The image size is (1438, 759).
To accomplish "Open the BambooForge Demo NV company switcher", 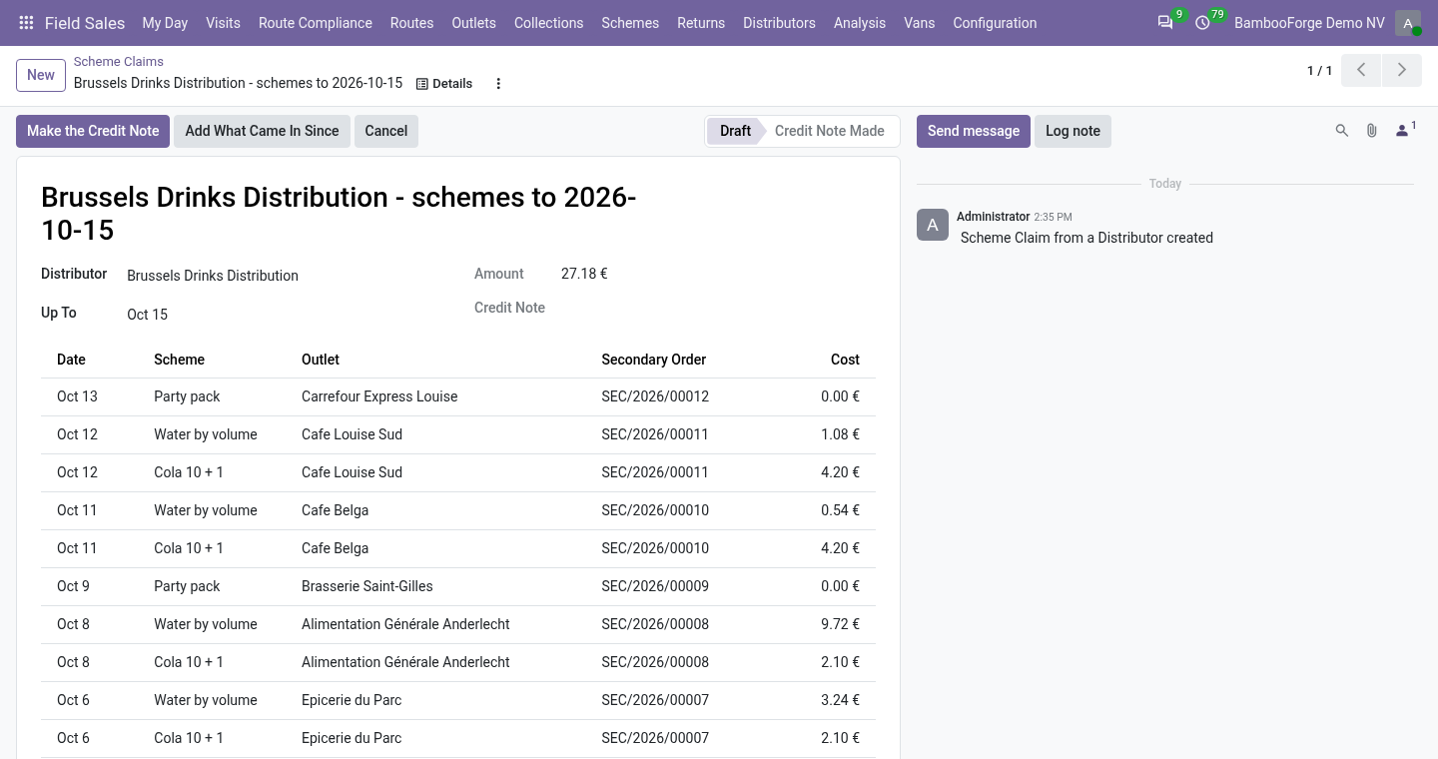I will (1309, 23).
